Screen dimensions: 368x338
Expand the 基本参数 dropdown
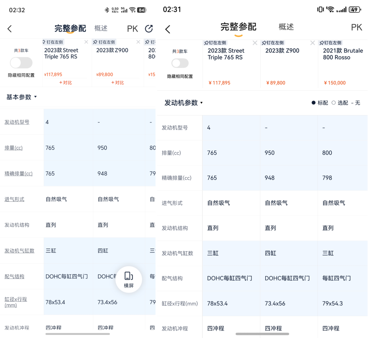(20, 97)
